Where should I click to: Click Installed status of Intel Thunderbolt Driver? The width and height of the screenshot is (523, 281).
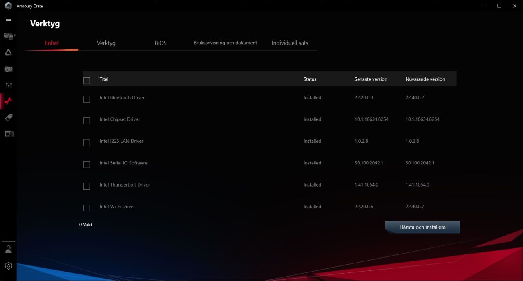pos(312,184)
